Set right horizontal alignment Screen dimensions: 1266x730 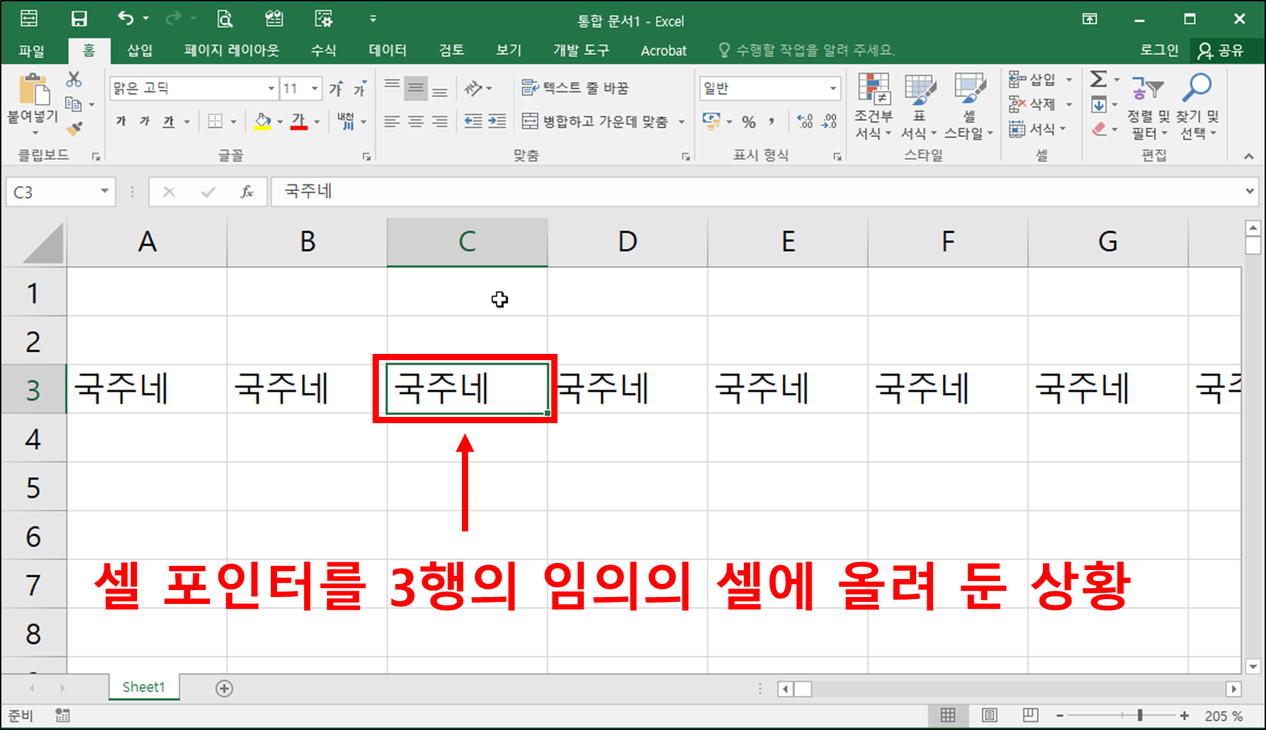440,122
